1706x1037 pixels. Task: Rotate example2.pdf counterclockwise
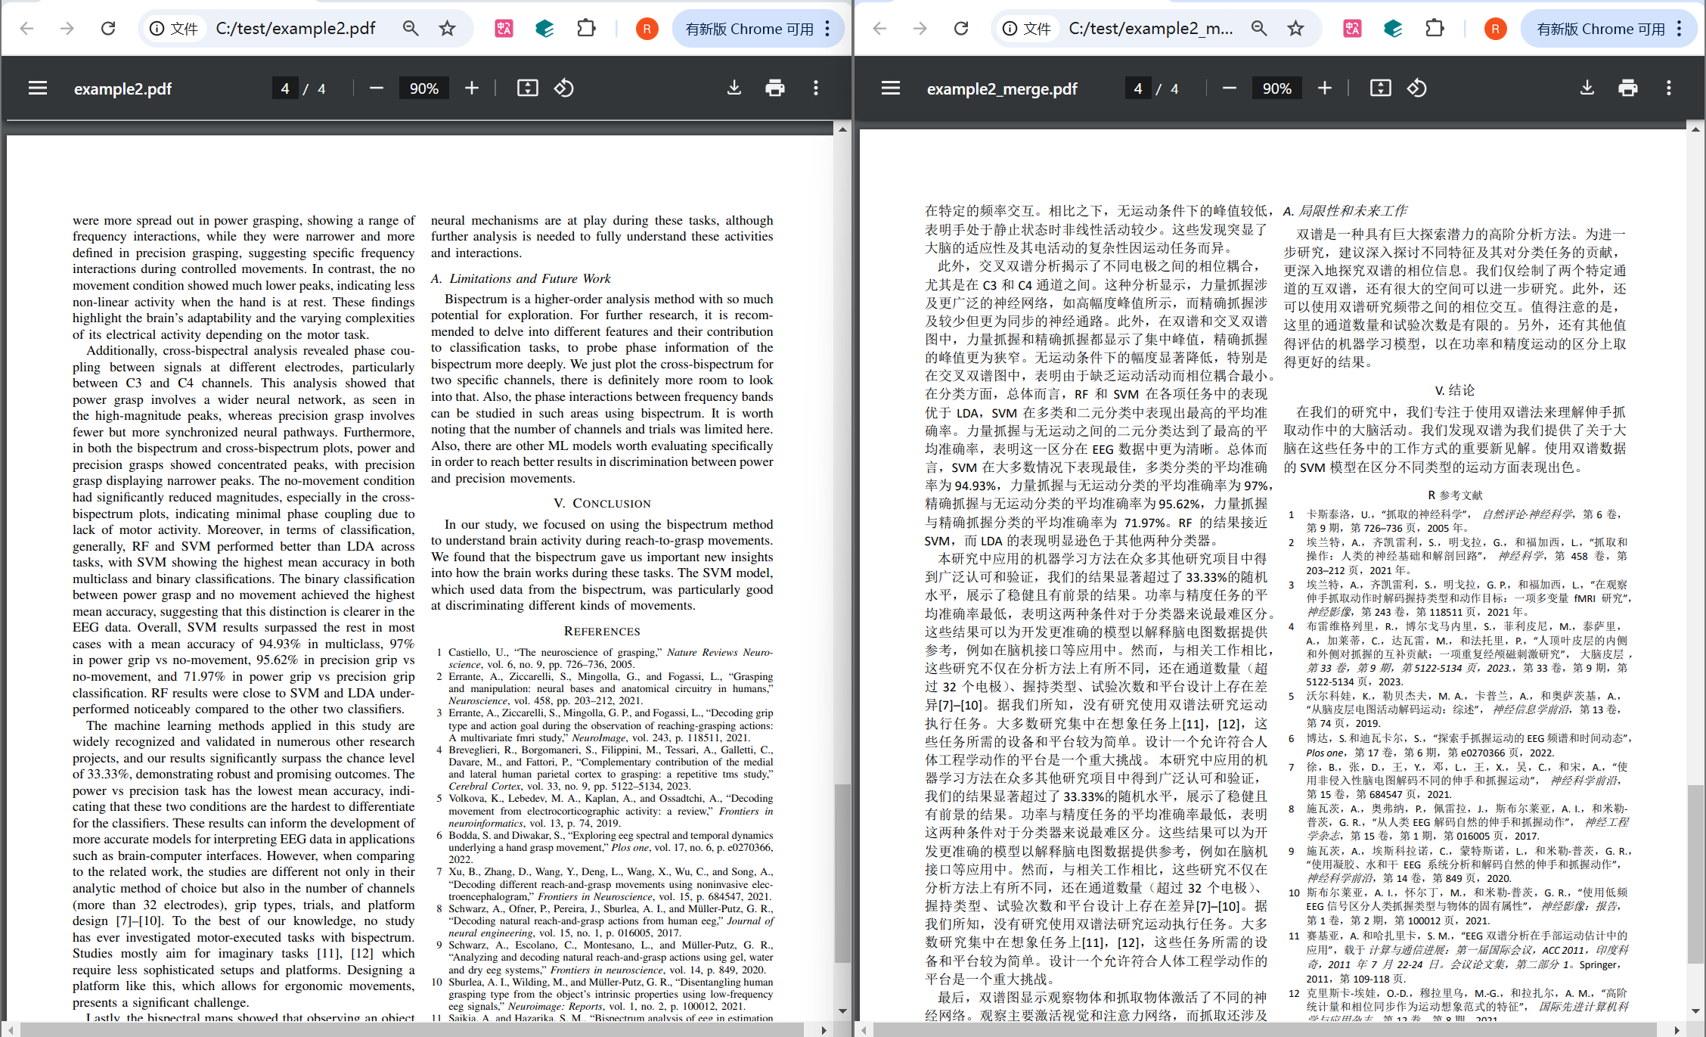point(564,88)
